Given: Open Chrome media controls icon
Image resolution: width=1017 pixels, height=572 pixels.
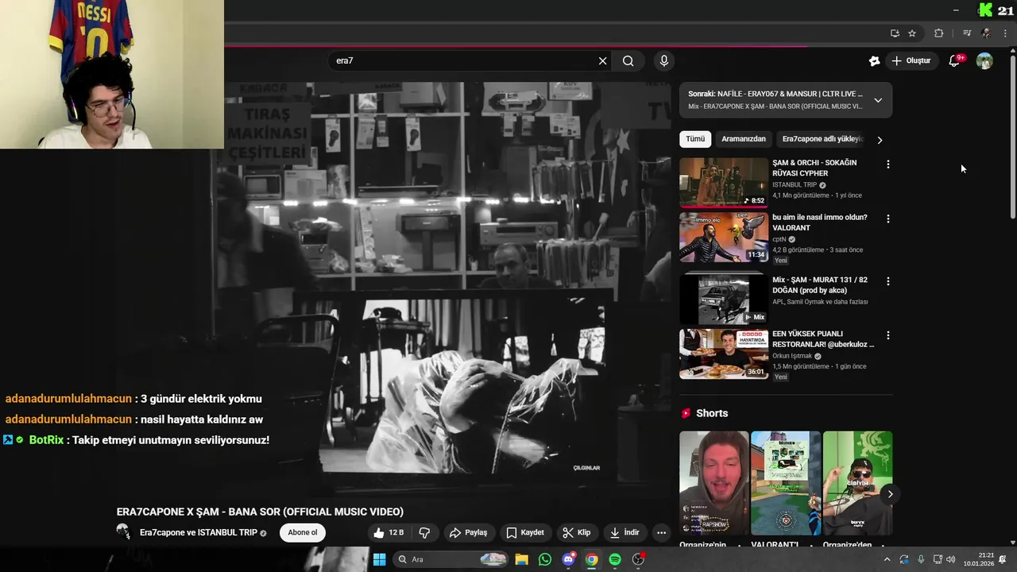Looking at the screenshot, I should pos(967,33).
